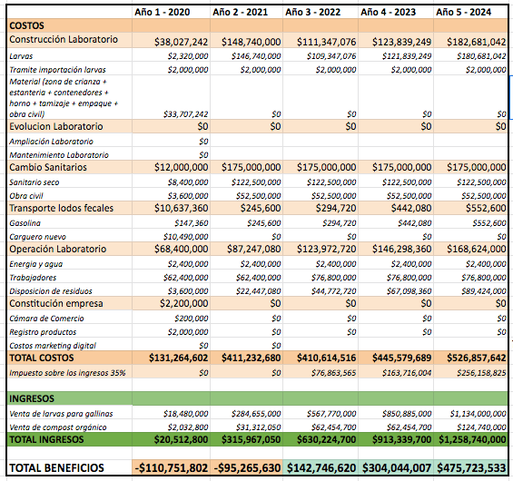
Task: Select the COSTOS header cell
Action: (x=69, y=25)
